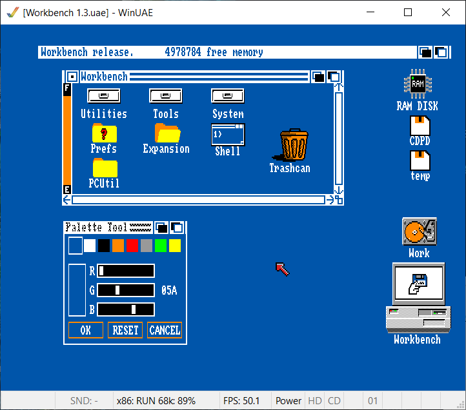466x410 pixels.
Task: Click the scroll down arrow in Workbench window
Action: coord(339,190)
